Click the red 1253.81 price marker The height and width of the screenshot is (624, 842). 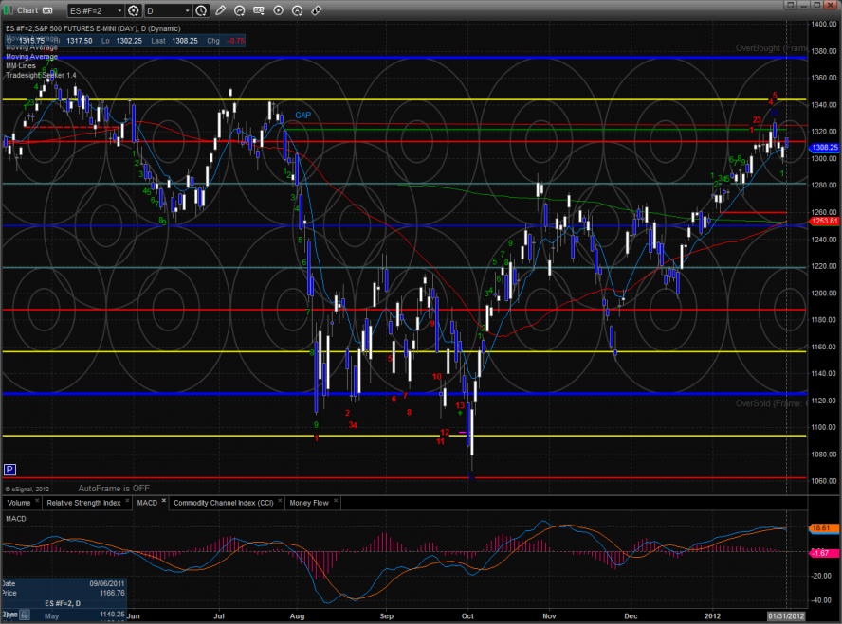coord(824,221)
